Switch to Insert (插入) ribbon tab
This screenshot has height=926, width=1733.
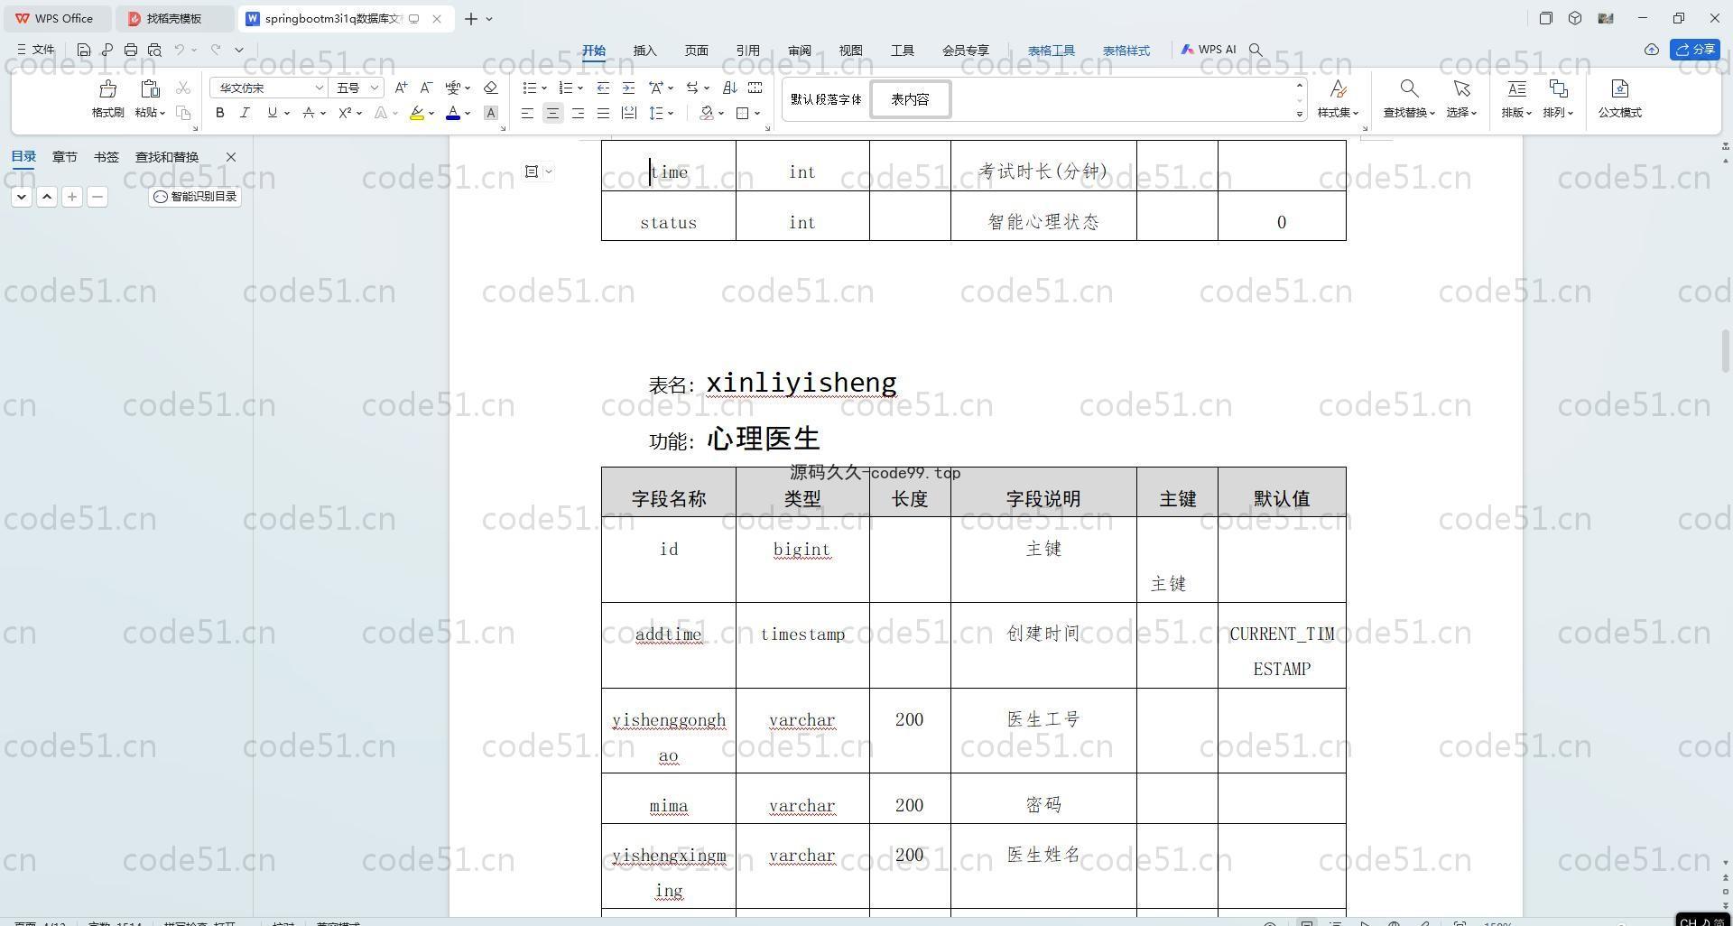pos(644,51)
